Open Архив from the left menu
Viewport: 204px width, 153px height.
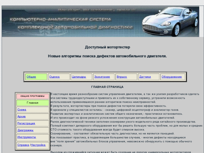click(x=22, y=117)
